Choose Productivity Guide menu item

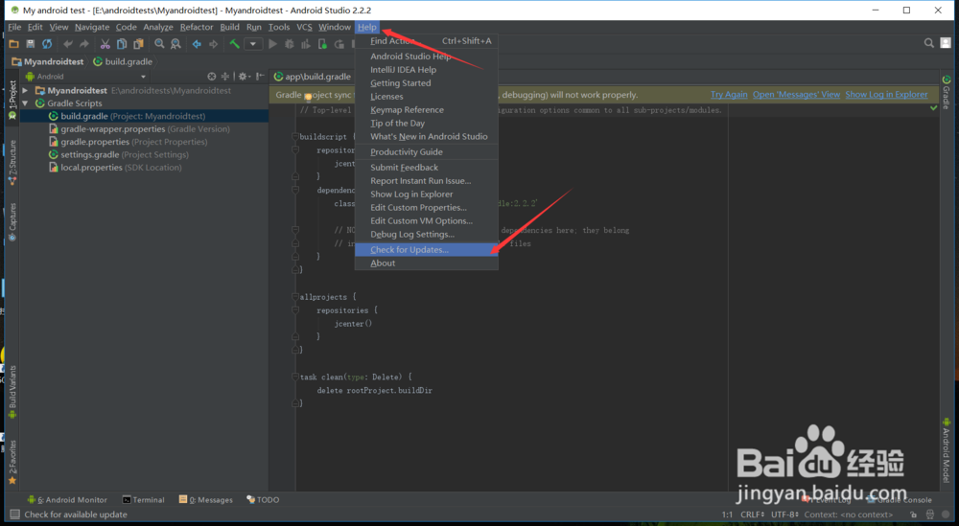pyautogui.click(x=427, y=152)
